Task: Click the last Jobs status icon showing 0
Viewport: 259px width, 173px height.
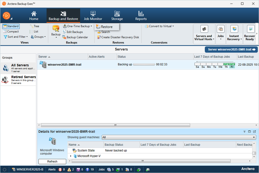Action: pos(127,170)
